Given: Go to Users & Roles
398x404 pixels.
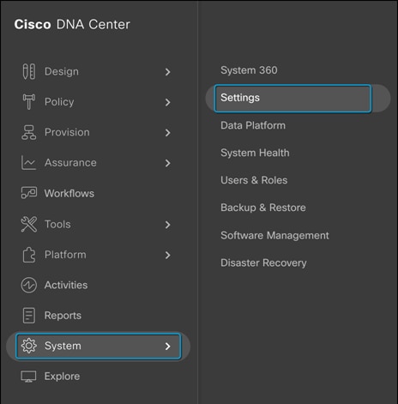Looking at the screenshot, I should point(254,180).
